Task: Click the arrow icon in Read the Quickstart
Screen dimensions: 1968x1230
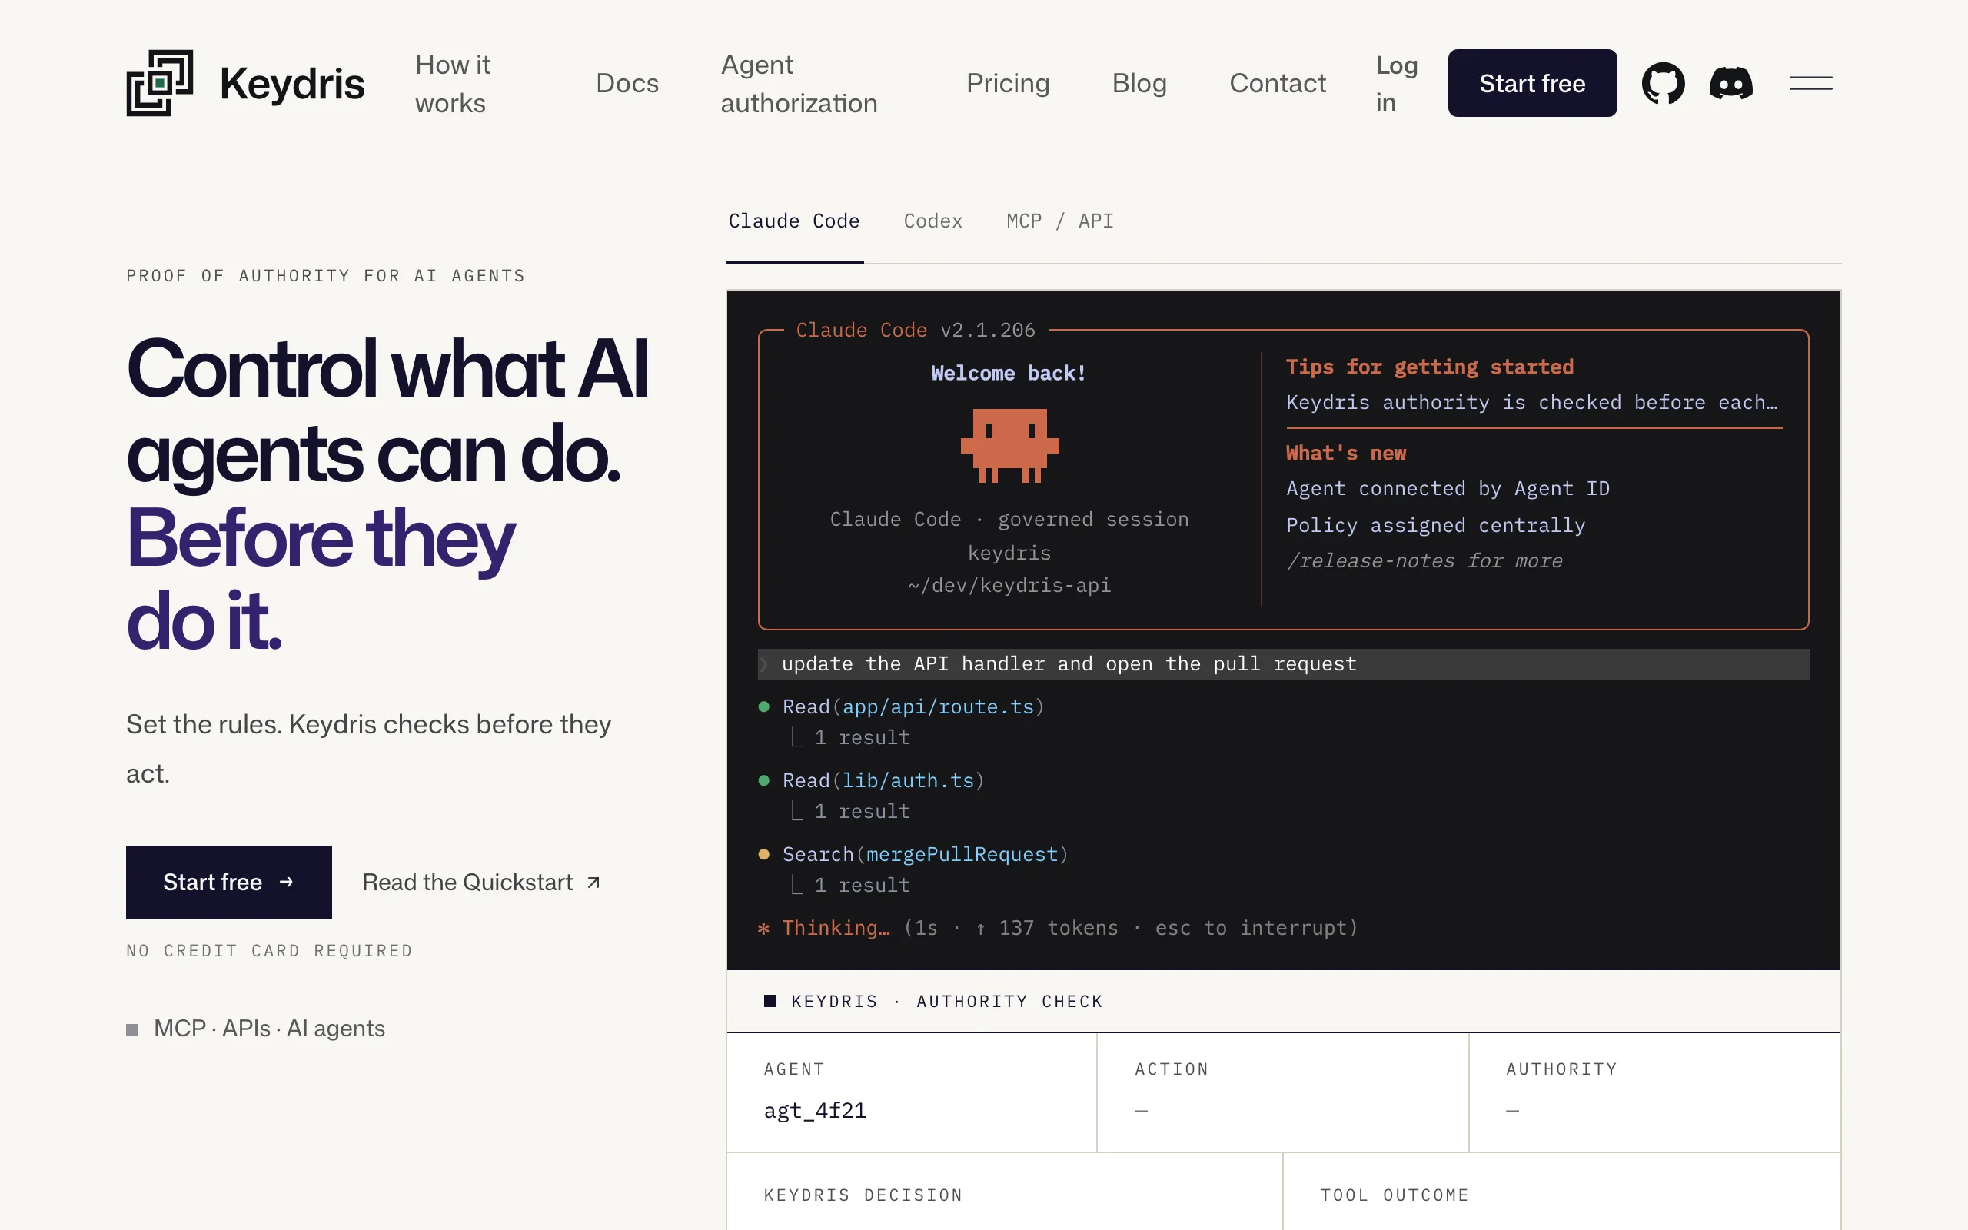Action: [593, 883]
